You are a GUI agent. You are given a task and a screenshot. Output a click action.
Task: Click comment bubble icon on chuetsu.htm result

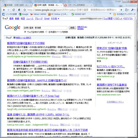[82, 75]
